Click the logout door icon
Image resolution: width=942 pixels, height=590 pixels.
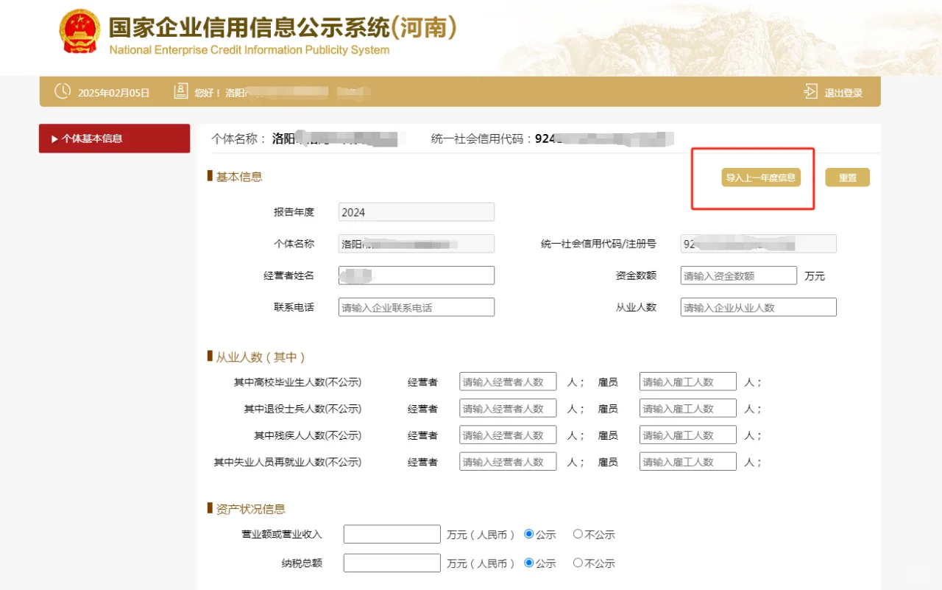tap(810, 92)
